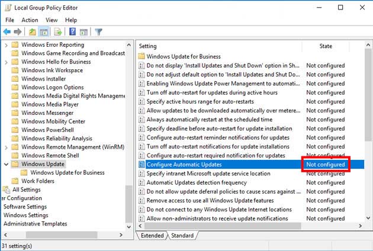Click the Back arrow toolbar icon

click(x=7, y=31)
